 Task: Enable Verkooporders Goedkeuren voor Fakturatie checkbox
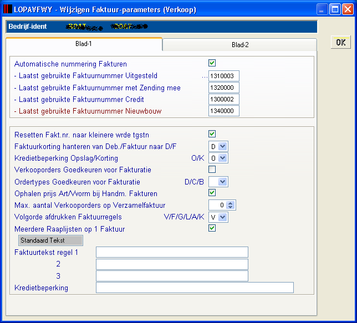pyautogui.click(x=212, y=170)
